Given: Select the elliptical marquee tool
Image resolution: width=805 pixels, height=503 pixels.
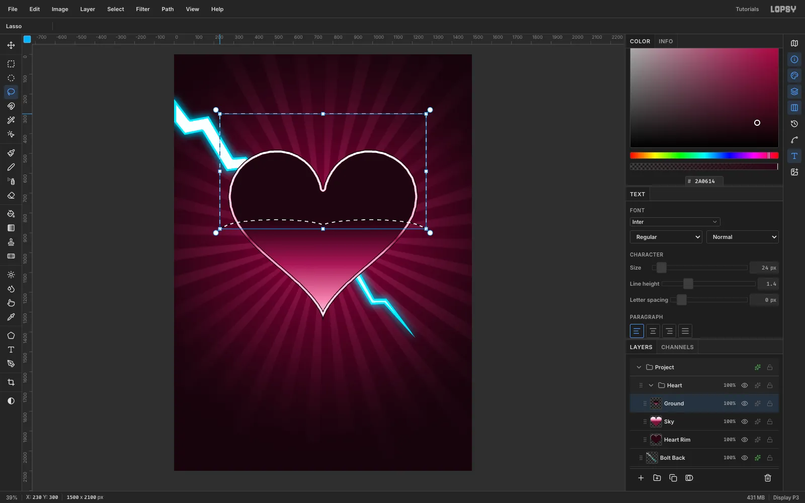Looking at the screenshot, I should coord(11,78).
